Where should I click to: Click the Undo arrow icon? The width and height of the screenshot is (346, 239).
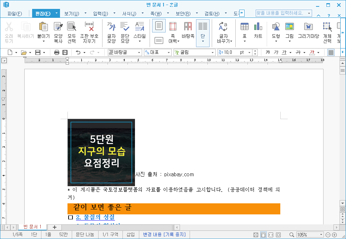click(x=78, y=52)
